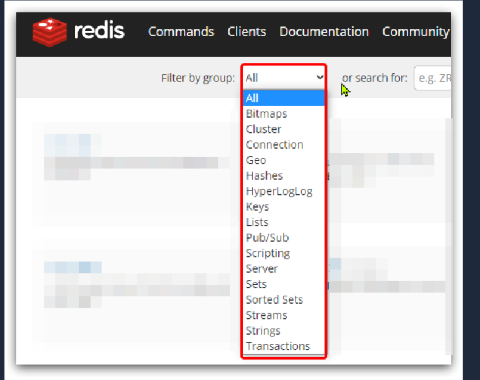Screen dimensions: 480x380
Task: Open the Clients nav link
Action: [x=247, y=32]
